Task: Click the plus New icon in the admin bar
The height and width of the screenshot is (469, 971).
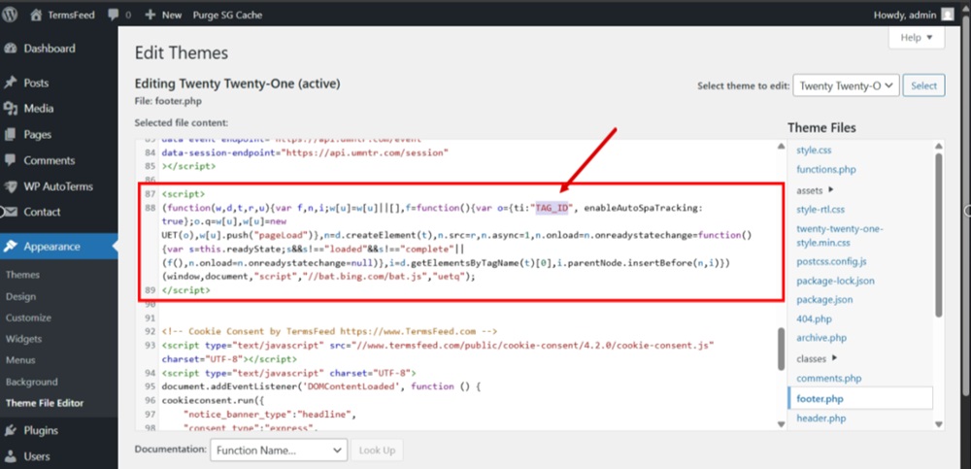Action: click(150, 15)
